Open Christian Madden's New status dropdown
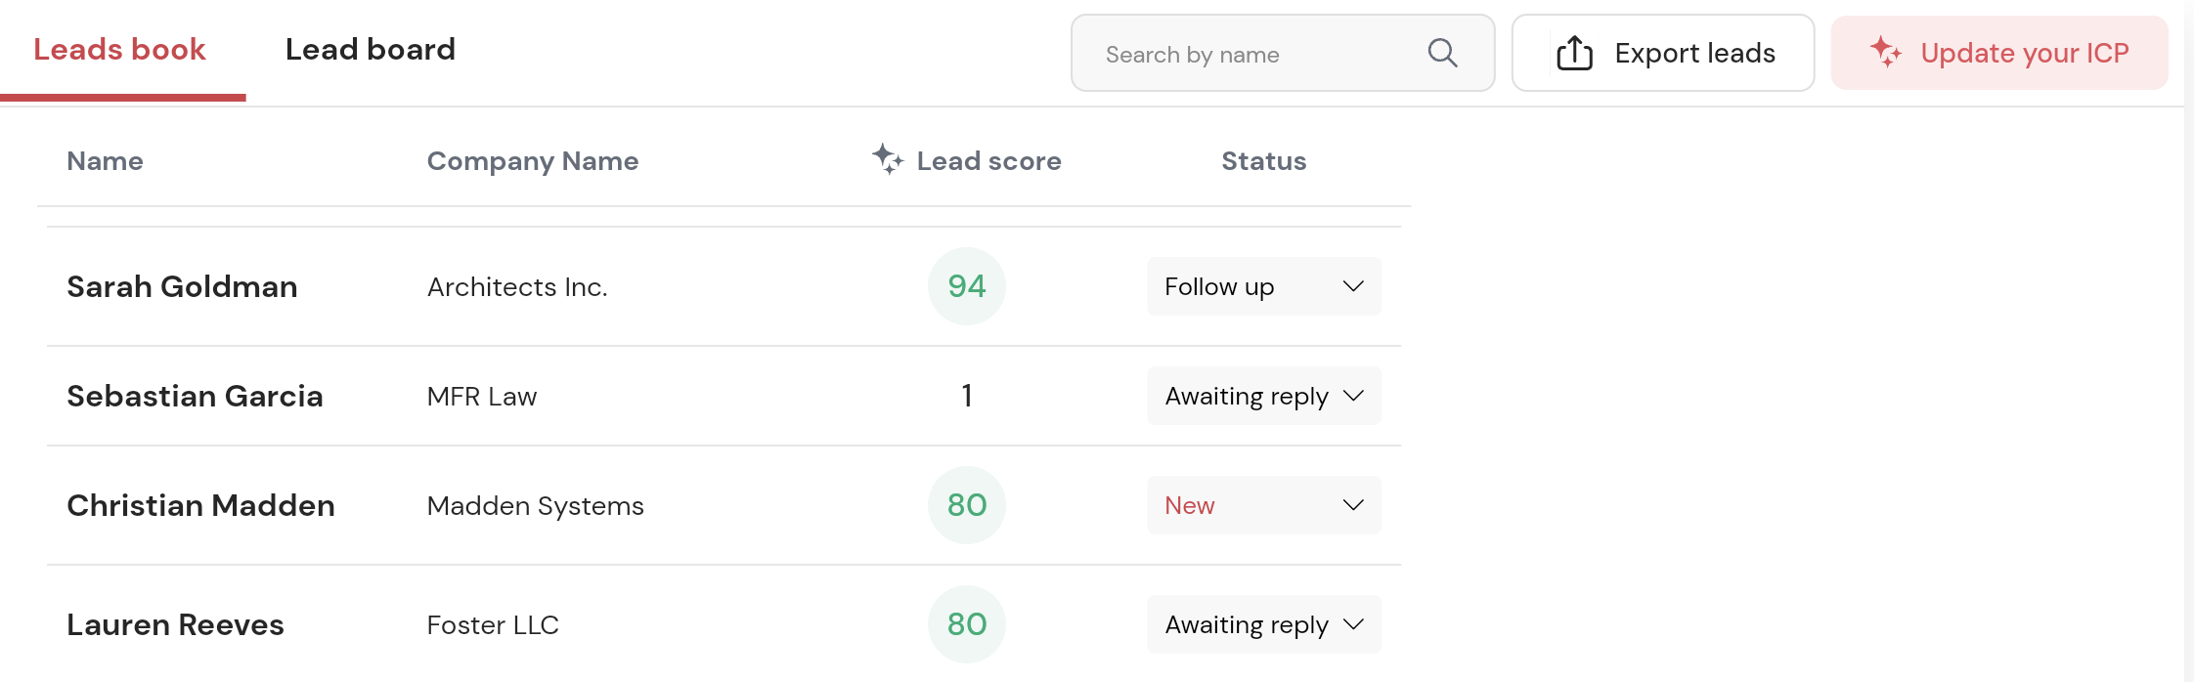The image size is (2194, 682). [x=1263, y=505]
